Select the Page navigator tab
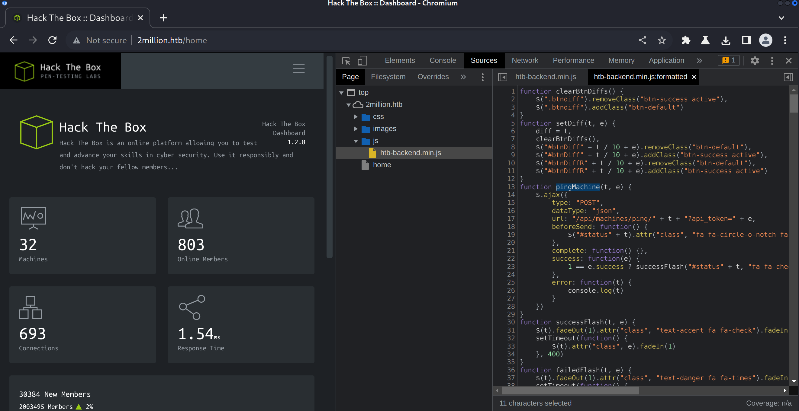 pos(350,77)
